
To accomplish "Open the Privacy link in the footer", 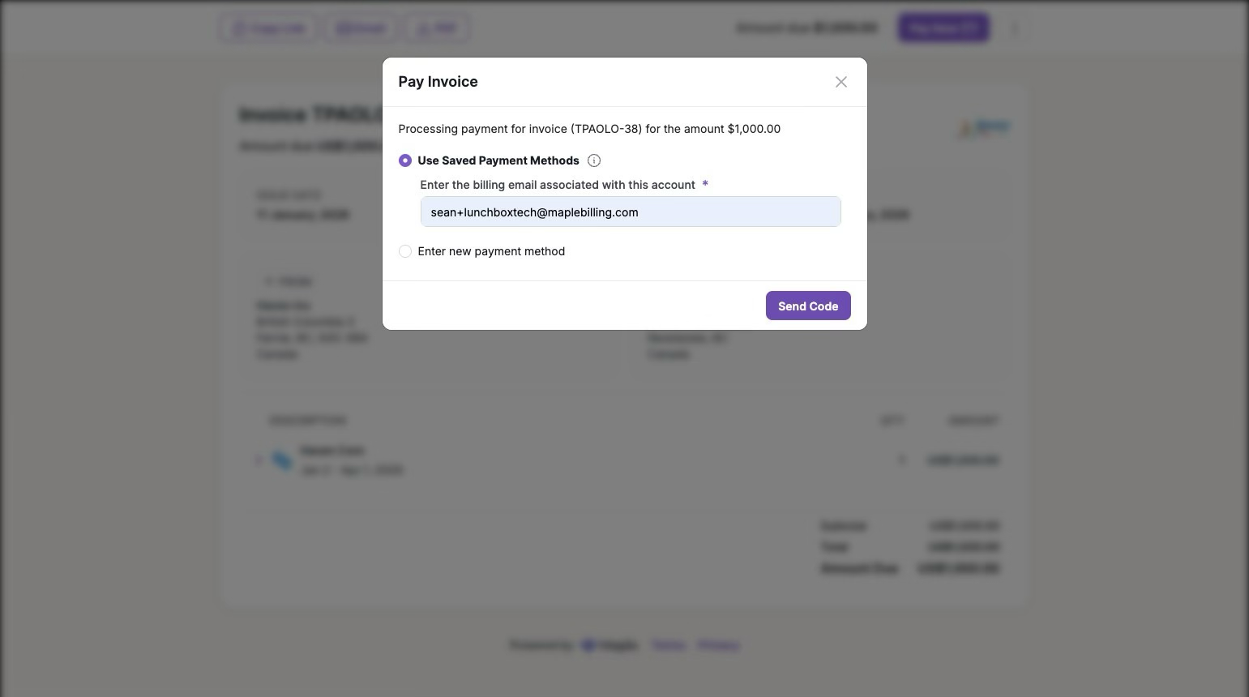I will coord(718,645).
